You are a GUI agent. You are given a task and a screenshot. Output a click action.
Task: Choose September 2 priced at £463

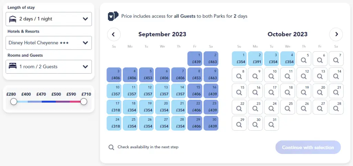(211, 58)
